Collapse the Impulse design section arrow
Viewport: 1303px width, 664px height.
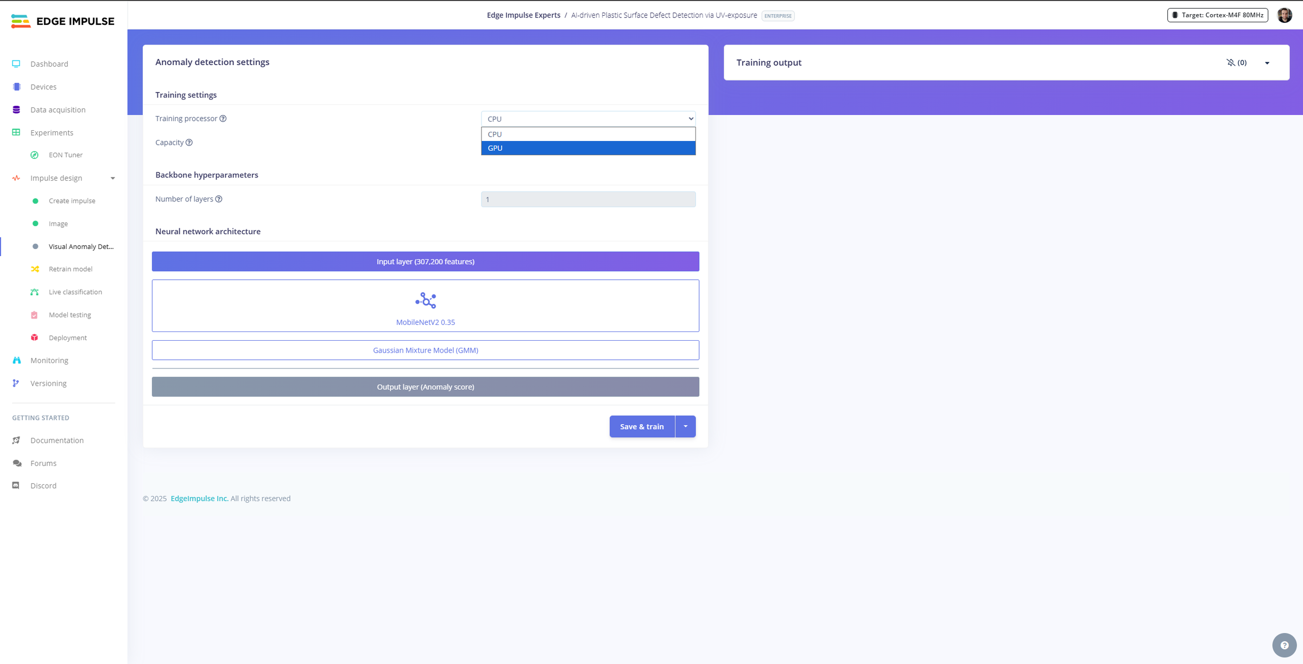coord(113,178)
